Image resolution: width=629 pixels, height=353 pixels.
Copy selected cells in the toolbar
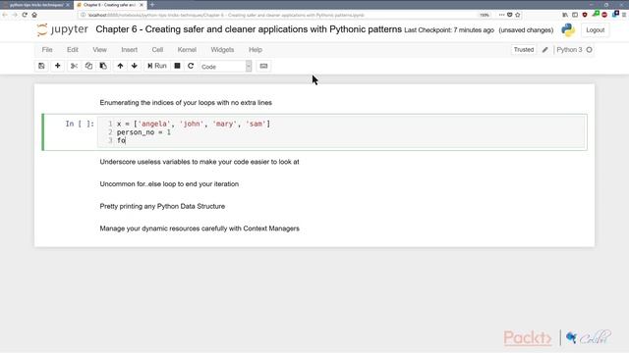(88, 66)
